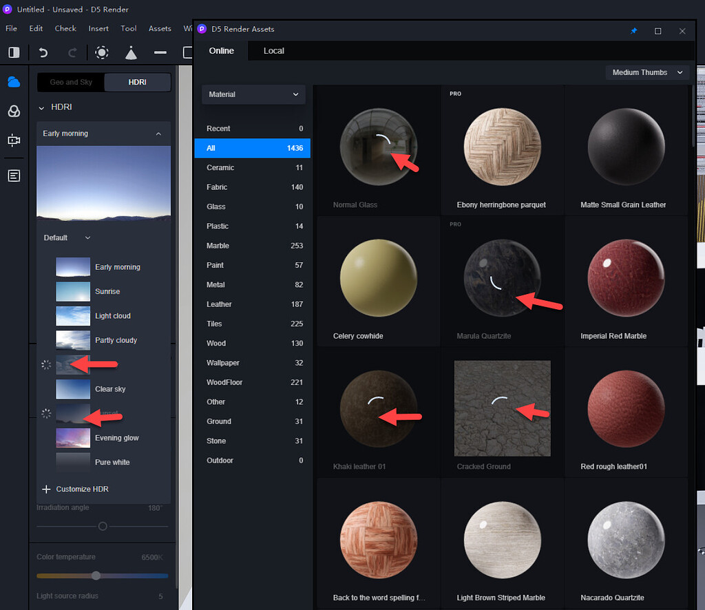Viewport: 705px width, 610px height.
Task: Show All materials category
Action: click(253, 148)
